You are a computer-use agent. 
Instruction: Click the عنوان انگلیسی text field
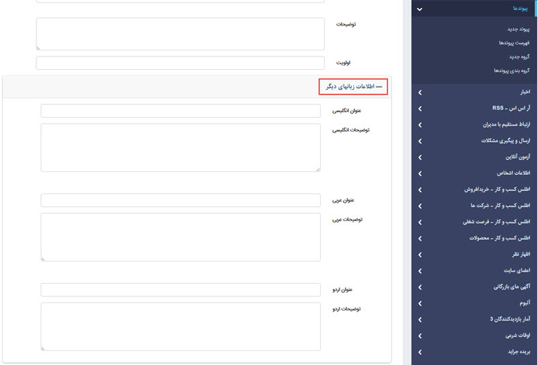pyautogui.click(x=180, y=111)
